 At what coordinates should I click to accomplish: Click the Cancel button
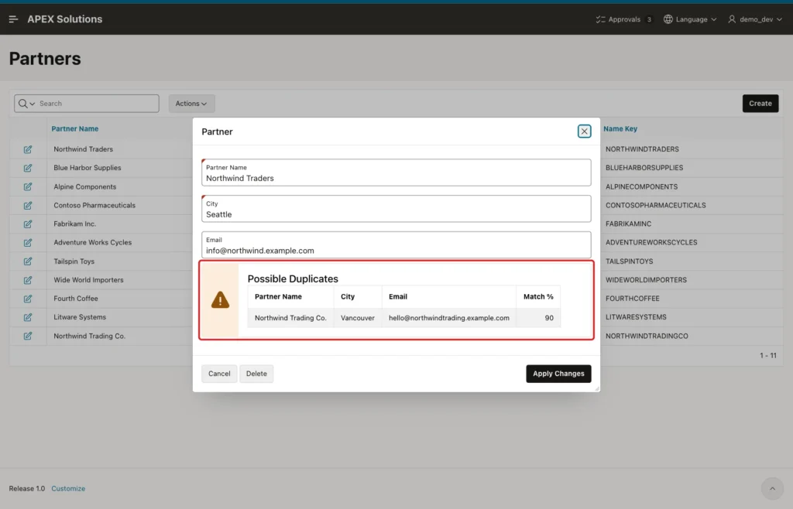(219, 374)
